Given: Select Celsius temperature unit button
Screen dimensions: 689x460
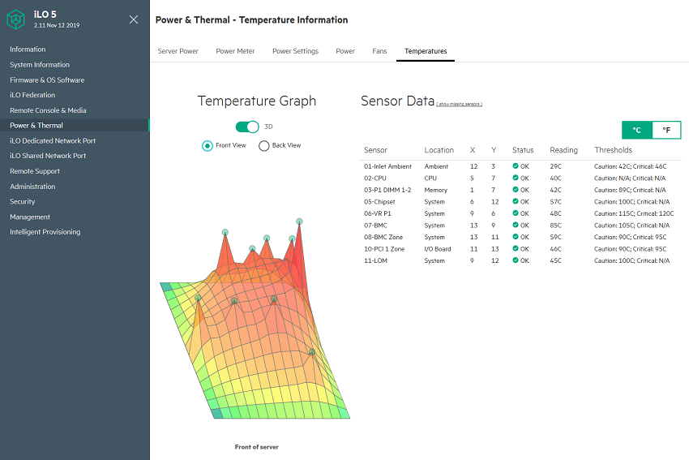Looking at the screenshot, I should (x=637, y=130).
